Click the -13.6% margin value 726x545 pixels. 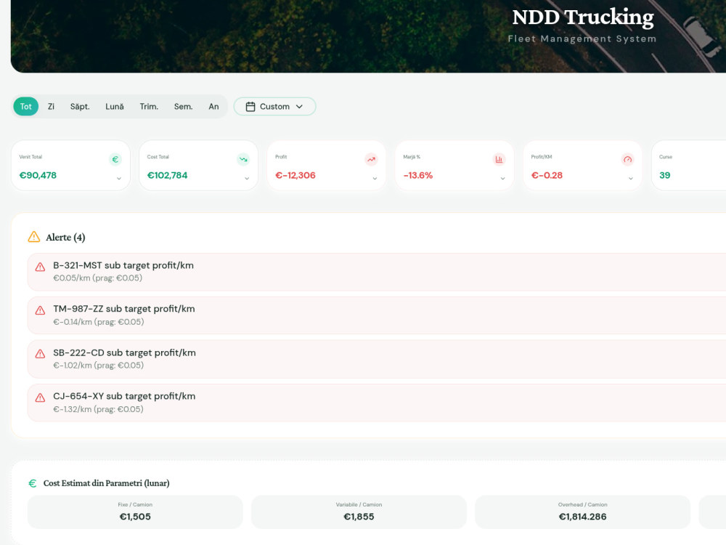(417, 176)
